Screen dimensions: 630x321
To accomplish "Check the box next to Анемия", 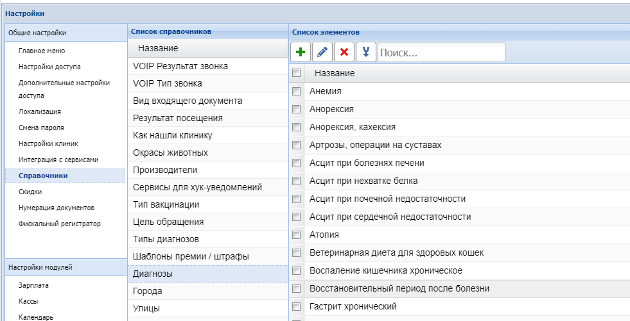I will [x=296, y=92].
